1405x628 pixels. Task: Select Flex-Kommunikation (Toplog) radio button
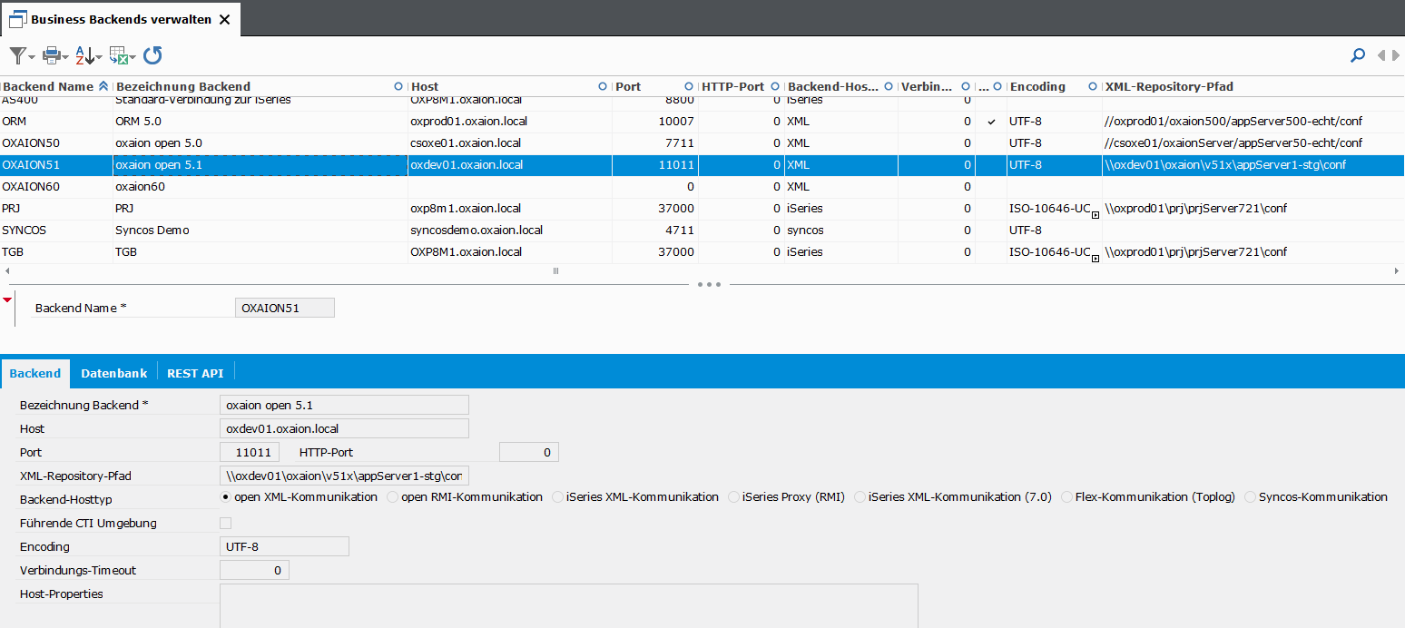click(x=1066, y=496)
